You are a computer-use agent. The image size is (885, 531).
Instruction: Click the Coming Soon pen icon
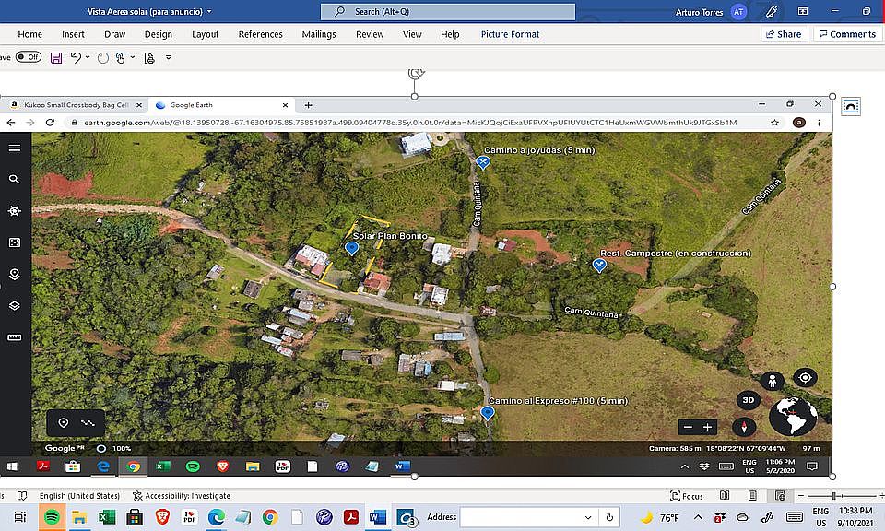tap(772, 11)
